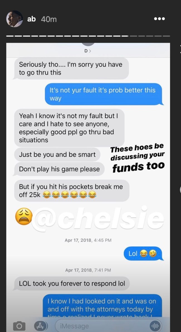Select the 'Lol' blue message bubble

[x=143, y=254]
